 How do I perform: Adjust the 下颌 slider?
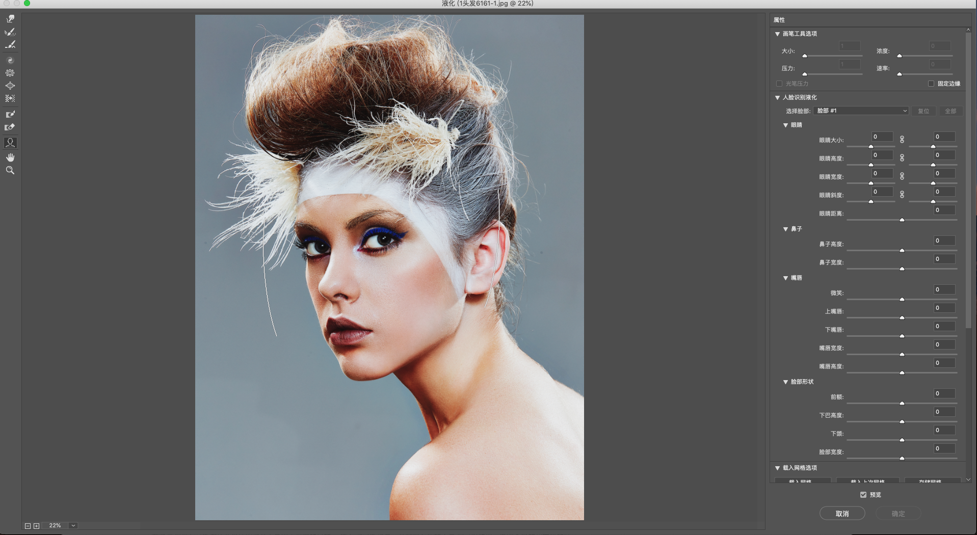point(902,440)
